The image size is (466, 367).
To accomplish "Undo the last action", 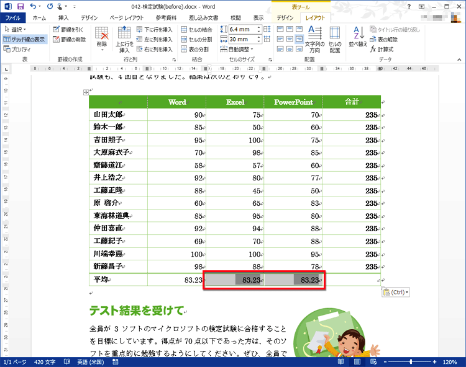I will (x=33, y=6).
